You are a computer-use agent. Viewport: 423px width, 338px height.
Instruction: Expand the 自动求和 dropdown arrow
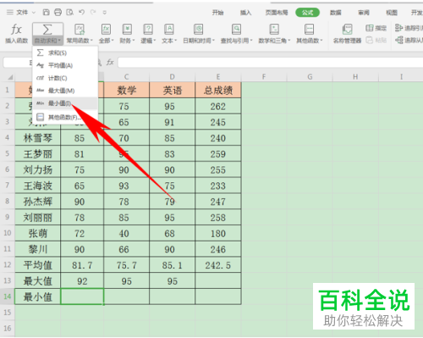point(60,41)
